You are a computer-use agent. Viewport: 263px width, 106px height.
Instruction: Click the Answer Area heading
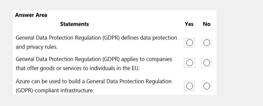point(31,15)
